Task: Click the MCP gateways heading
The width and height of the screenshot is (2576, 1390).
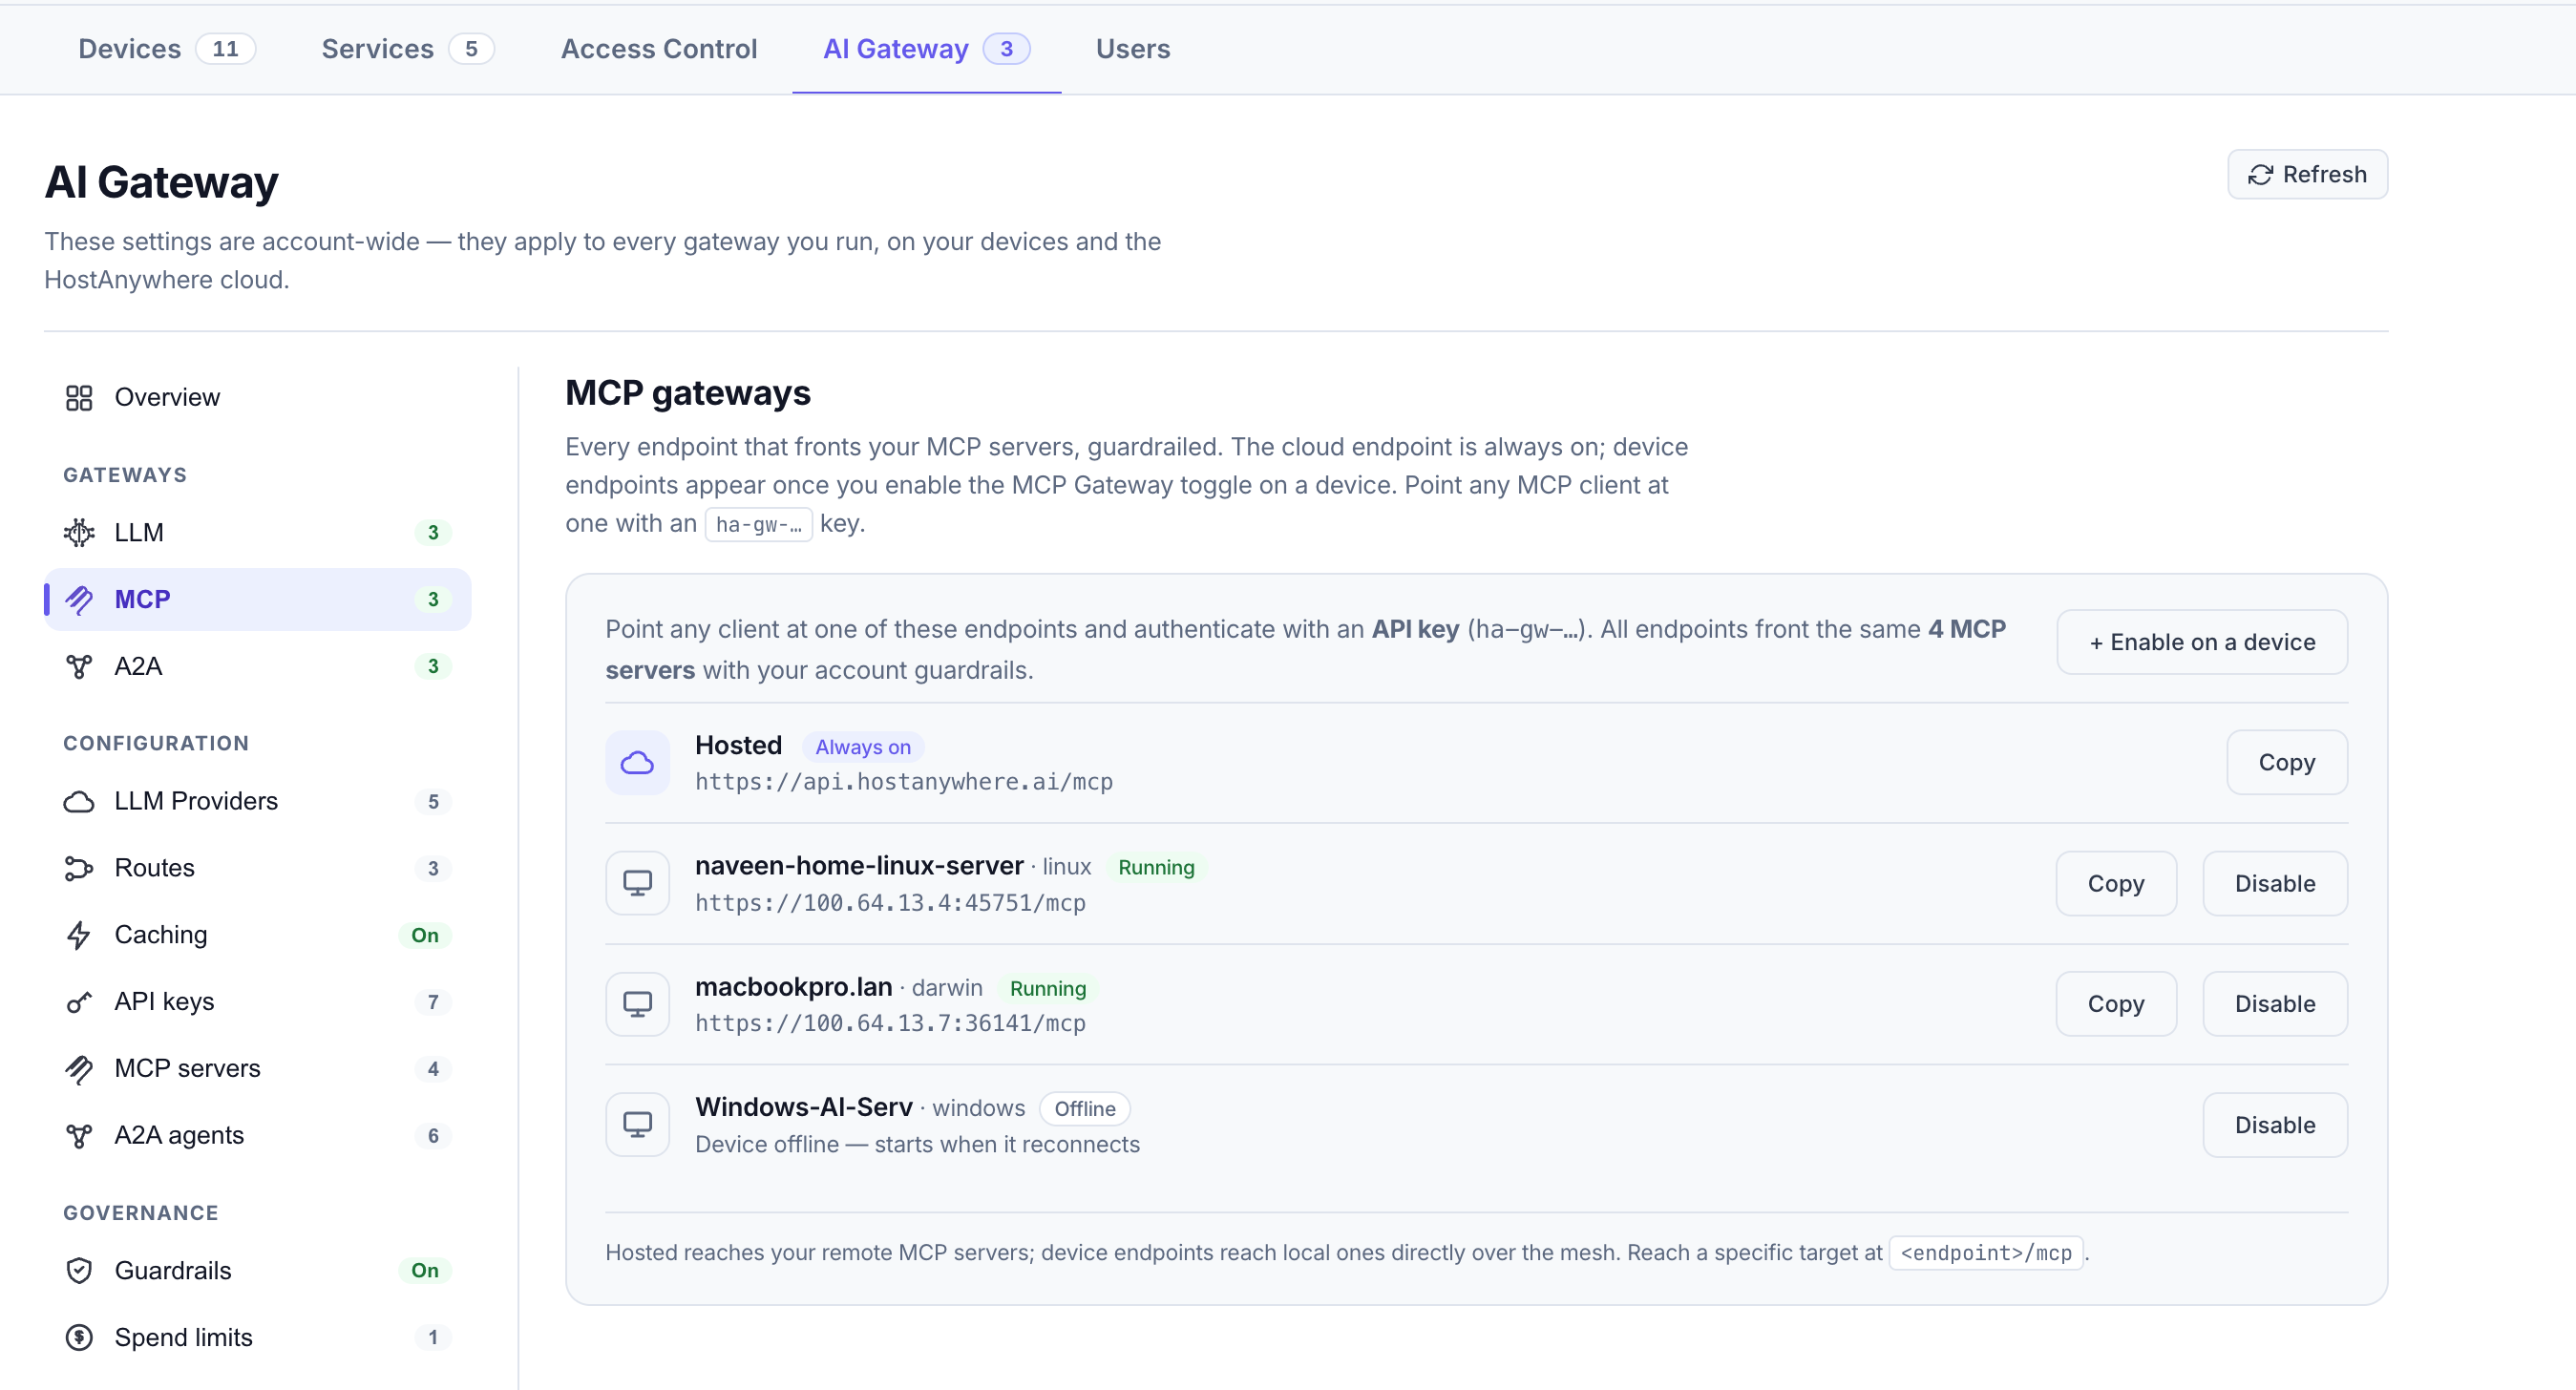Action: tap(688, 394)
